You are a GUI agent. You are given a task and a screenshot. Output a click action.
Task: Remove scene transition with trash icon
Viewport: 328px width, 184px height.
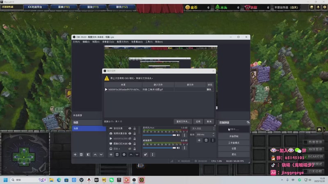206,140
